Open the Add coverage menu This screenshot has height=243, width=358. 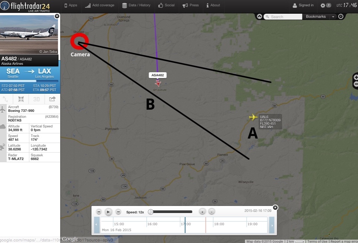pos(100,5)
